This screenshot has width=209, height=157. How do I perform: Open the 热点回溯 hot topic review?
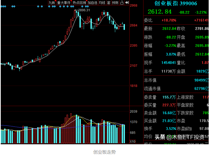tap(80, 3)
